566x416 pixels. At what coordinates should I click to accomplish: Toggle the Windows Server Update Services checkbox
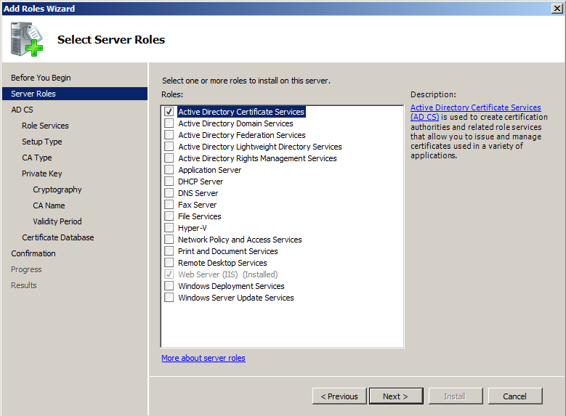pos(169,298)
